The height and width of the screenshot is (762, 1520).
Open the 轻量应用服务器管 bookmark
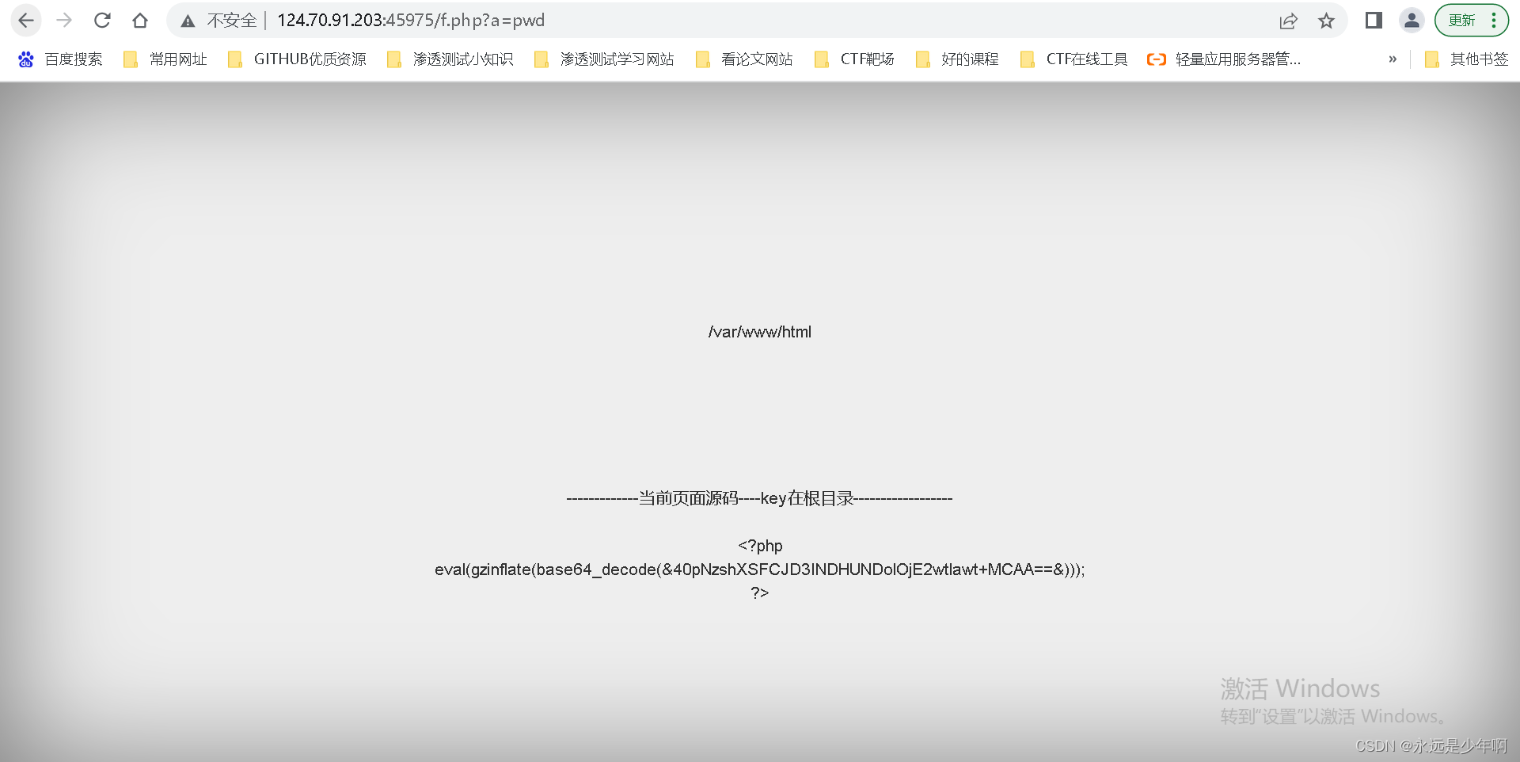1223,59
